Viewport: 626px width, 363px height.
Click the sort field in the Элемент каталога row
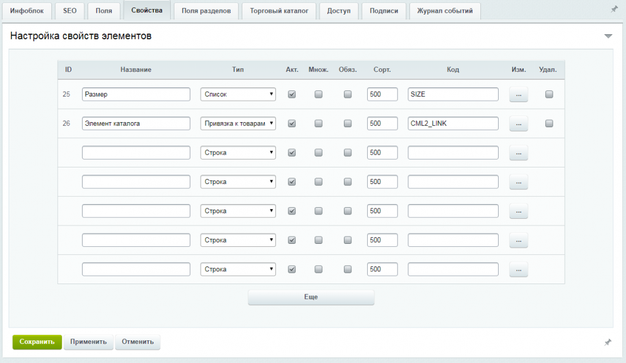click(x=382, y=123)
